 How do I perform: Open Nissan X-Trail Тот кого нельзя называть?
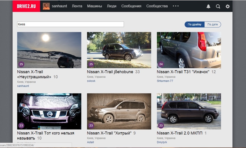coord(46,136)
